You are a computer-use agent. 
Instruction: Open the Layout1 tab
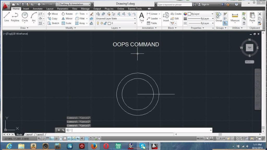(x=29, y=134)
